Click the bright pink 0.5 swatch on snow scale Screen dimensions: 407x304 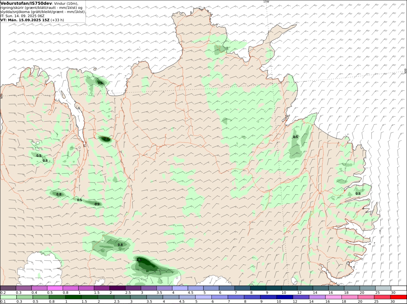55,288
